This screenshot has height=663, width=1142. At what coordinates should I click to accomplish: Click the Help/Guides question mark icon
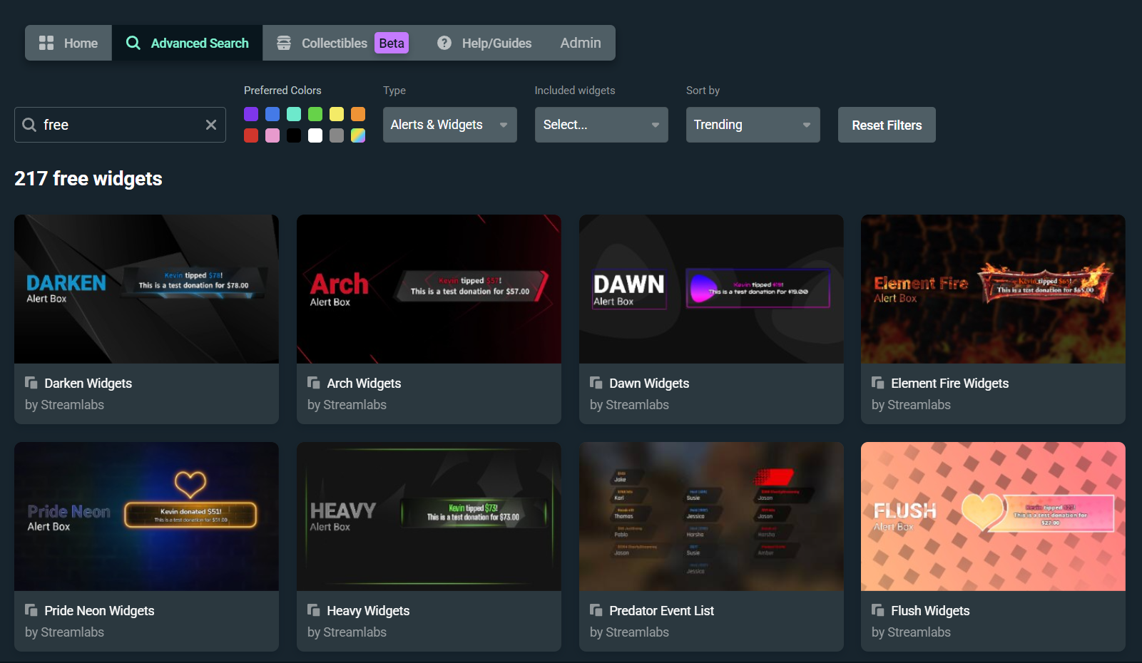(444, 43)
